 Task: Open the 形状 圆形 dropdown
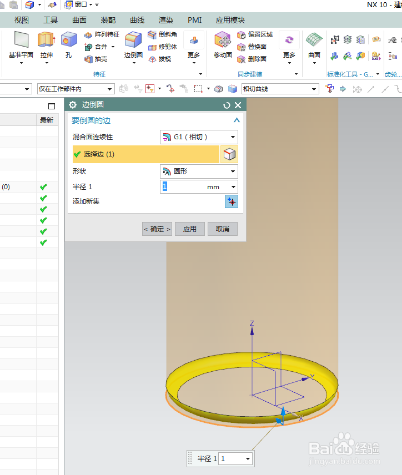pyautogui.click(x=199, y=171)
